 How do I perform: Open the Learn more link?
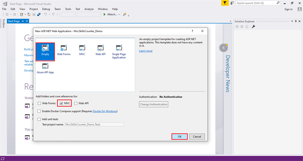click(146, 51)
